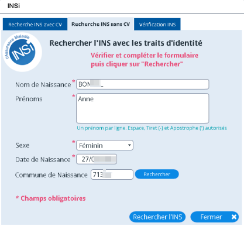
Task: Open the Vérification INS tab
Action: coord(157,25)
